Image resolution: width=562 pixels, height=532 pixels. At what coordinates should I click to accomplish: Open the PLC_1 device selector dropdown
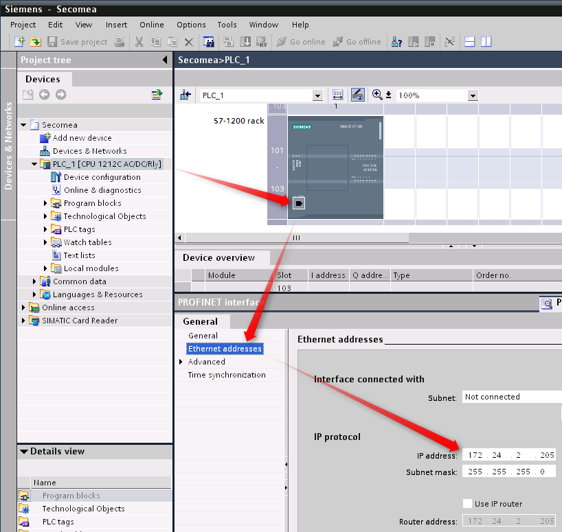tap(317, 95)
